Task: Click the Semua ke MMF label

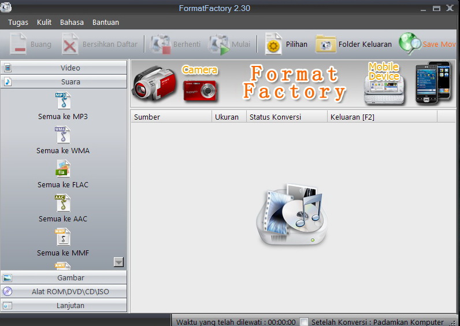Action: [63, 253]
